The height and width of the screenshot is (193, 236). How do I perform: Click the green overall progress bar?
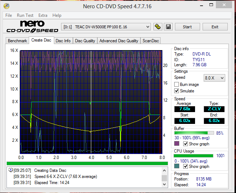tap(87, 163)
